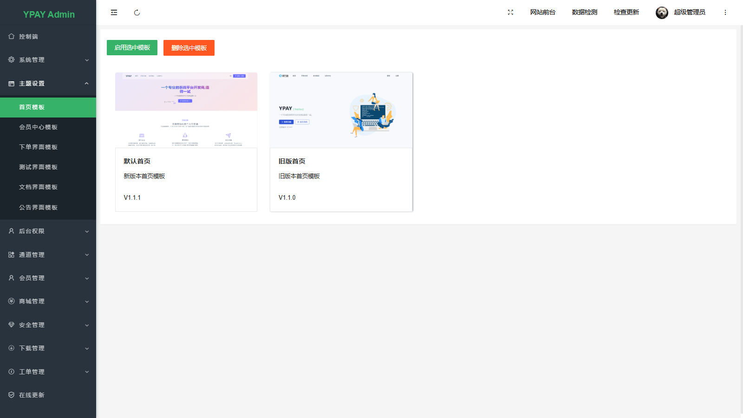The width and height of the screenshot is (743, 418).
Task: Click the home icon beside 控制端
Action: pyautogui.click(x=12, y=36)
